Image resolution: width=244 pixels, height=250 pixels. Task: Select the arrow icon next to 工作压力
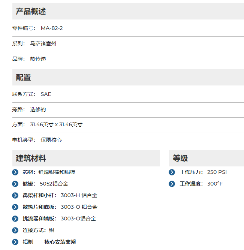[172, 172]
